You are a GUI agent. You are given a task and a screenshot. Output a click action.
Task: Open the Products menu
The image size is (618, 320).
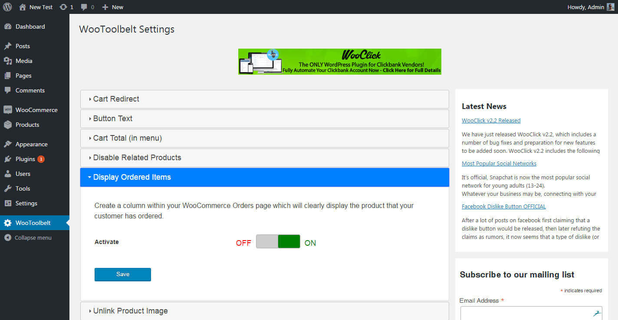pos(35,125)
